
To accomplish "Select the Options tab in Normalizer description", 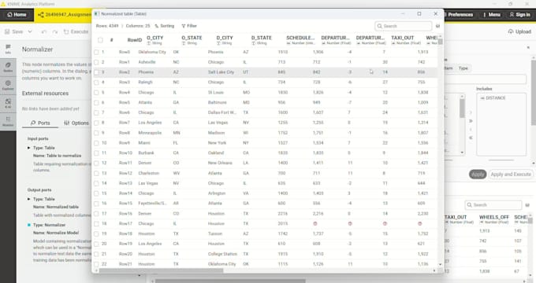I will pyautogui.click(x=76, y=123).
